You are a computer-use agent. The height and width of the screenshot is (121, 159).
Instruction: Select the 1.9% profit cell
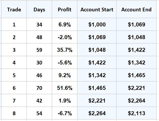65,101
